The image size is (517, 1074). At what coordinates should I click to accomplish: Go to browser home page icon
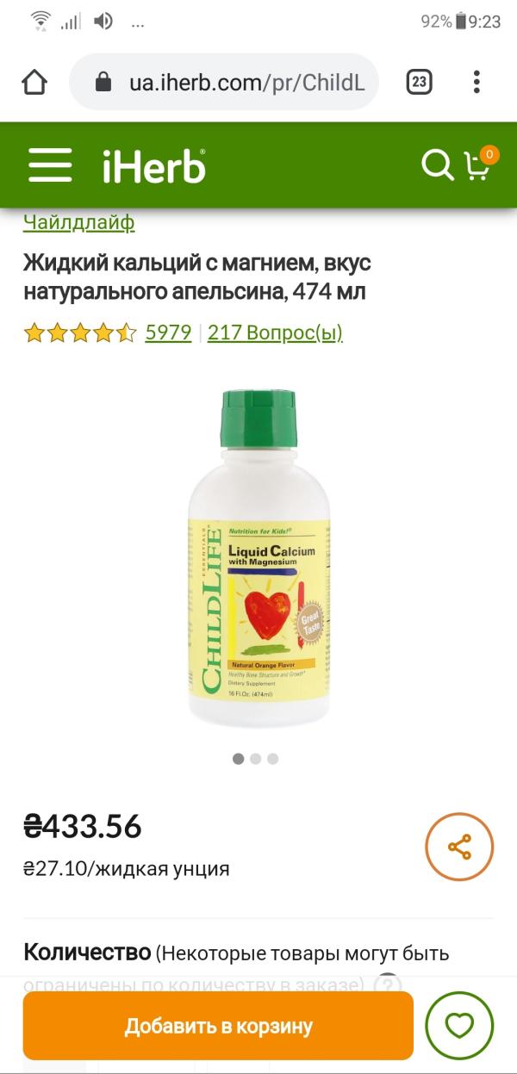click(x=34, y=83)
